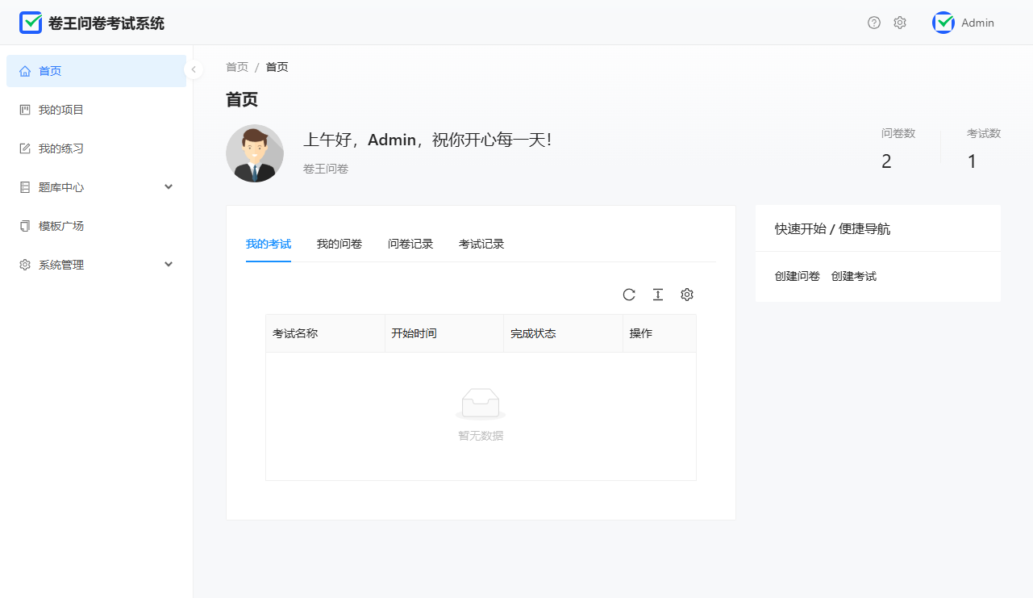Open 我的练习 in the sidebar
The image size is (1033, 598).
click(x=97, y=148)
